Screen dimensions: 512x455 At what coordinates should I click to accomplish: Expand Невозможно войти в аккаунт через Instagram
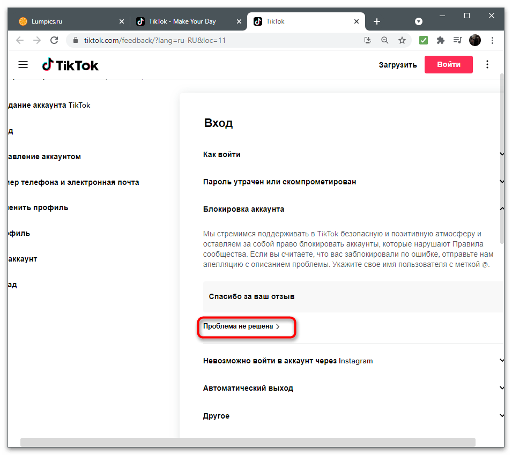353,361
